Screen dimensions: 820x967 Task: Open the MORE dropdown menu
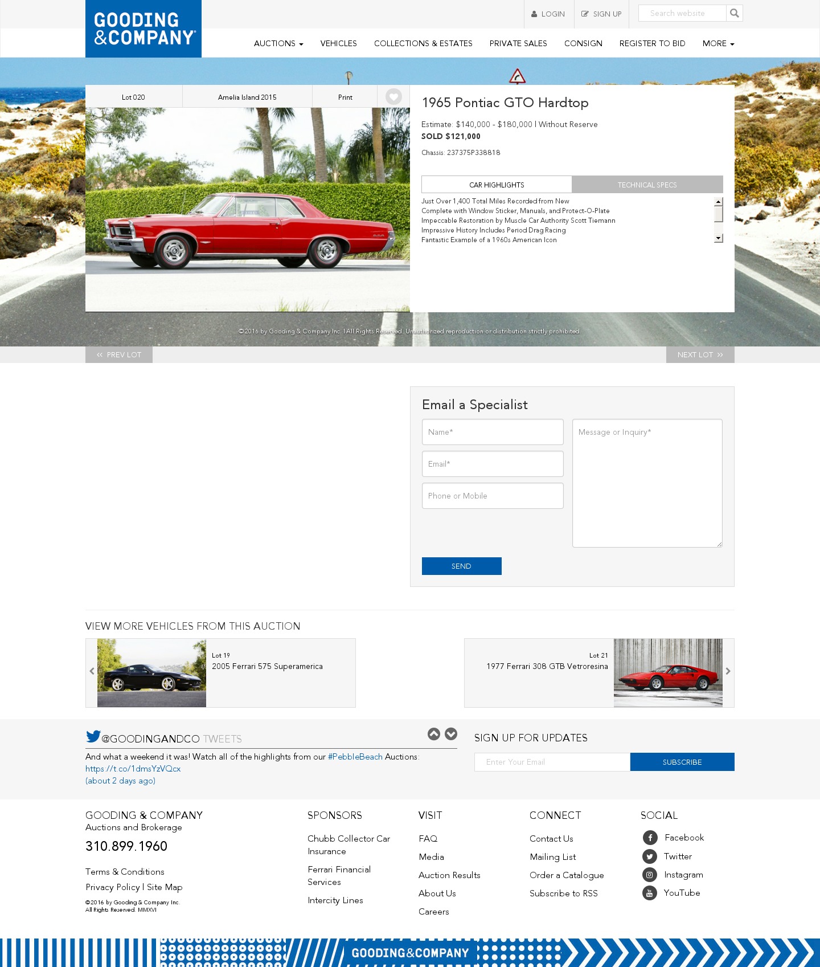coord(718,43)
